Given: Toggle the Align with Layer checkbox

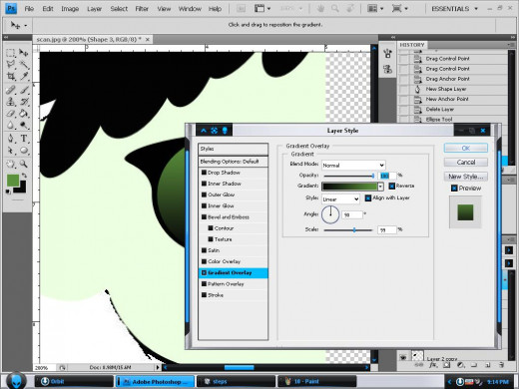Looking at the screenshot, I should coord(367,197).
